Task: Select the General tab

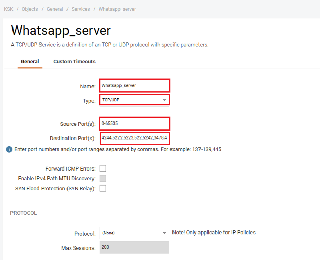Action: (30, 62)
